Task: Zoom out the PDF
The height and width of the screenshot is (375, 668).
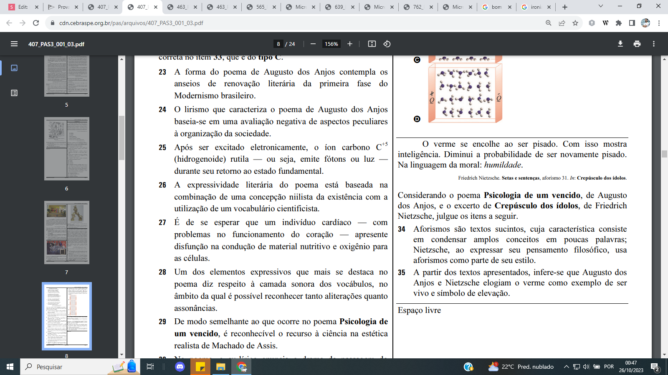Action: click(313, 44)
